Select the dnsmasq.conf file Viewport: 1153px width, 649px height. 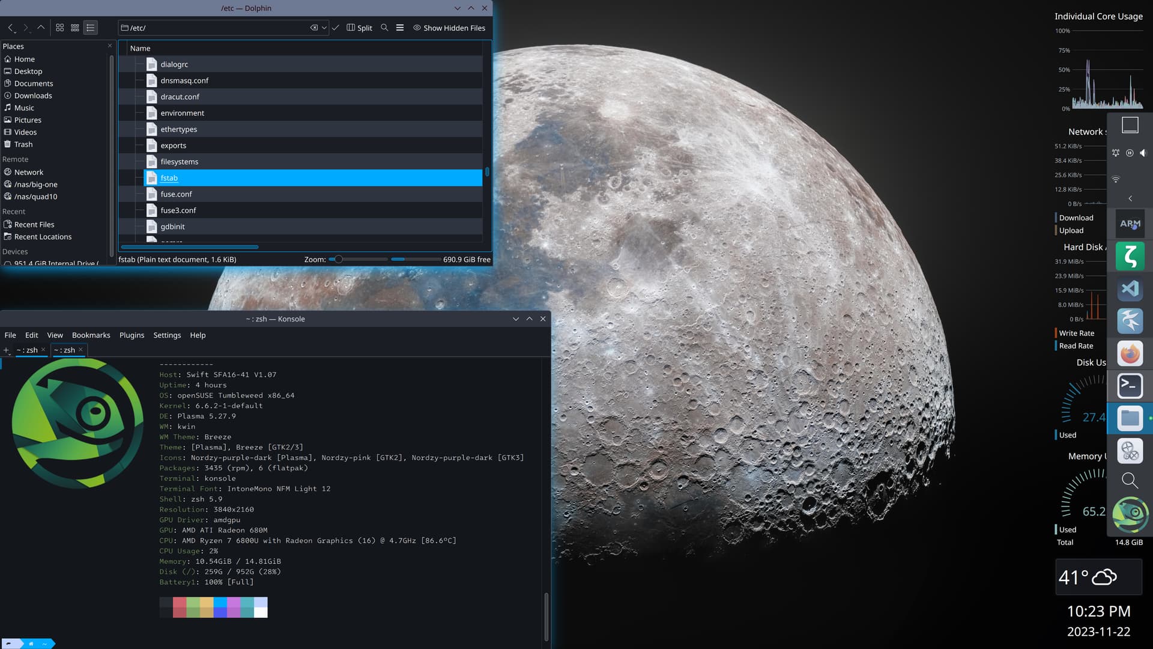click(312, 81)
